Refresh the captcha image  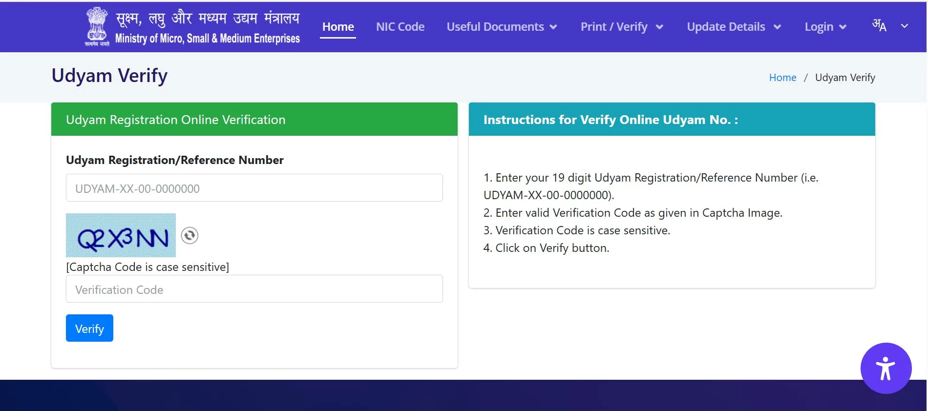[190, 236]
